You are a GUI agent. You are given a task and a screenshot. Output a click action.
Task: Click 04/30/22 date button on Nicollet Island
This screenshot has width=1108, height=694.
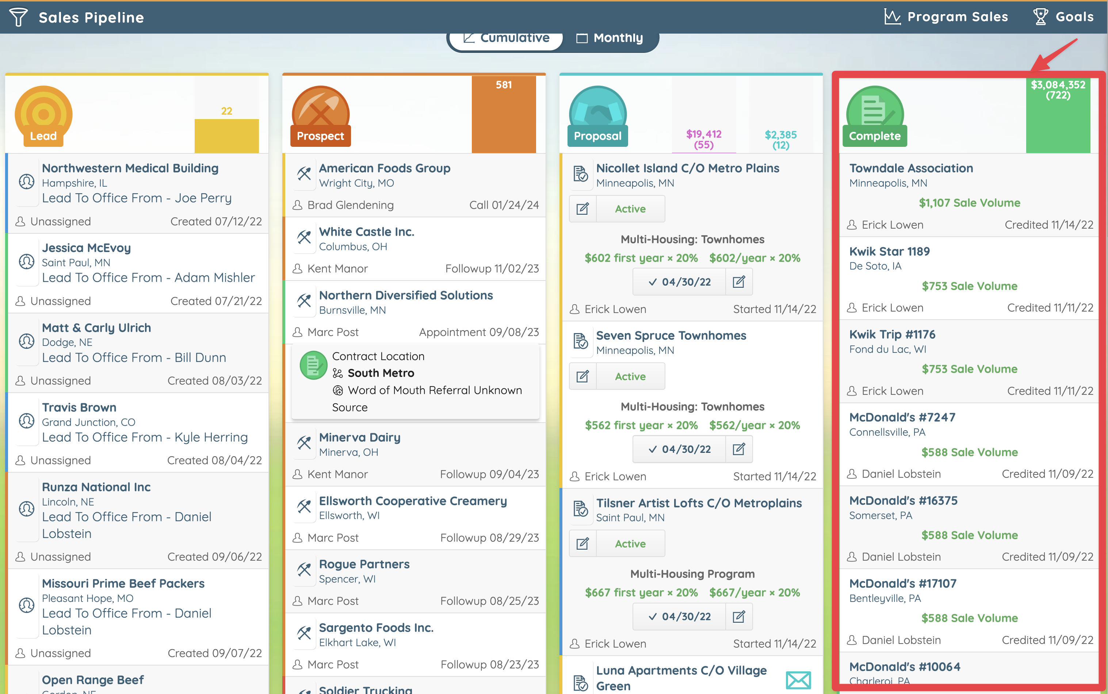[680, 282]
